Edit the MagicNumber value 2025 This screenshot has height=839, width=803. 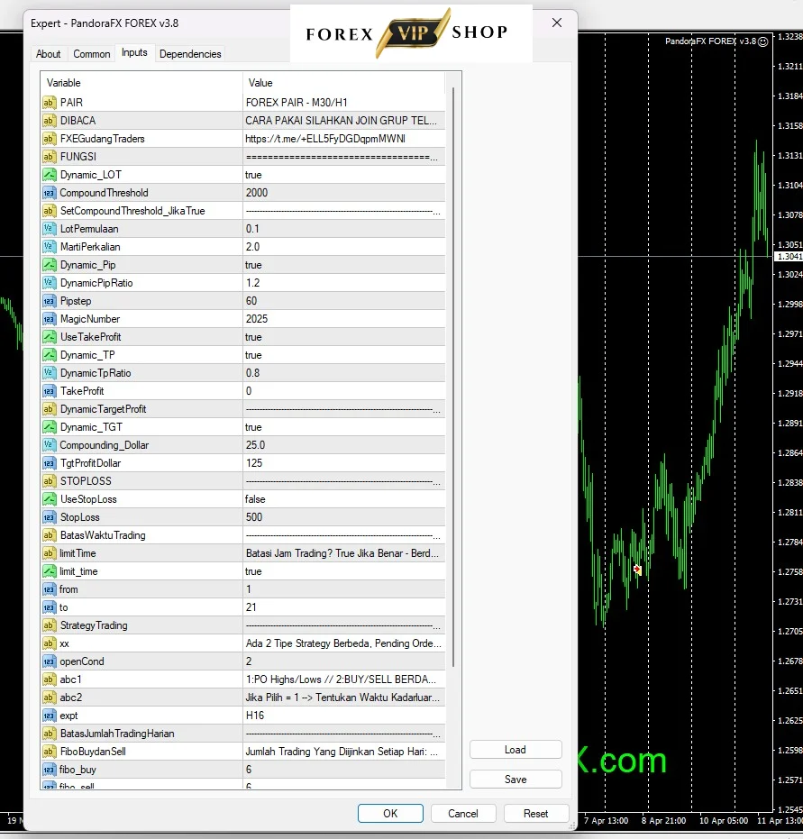[x=344, y=319]
